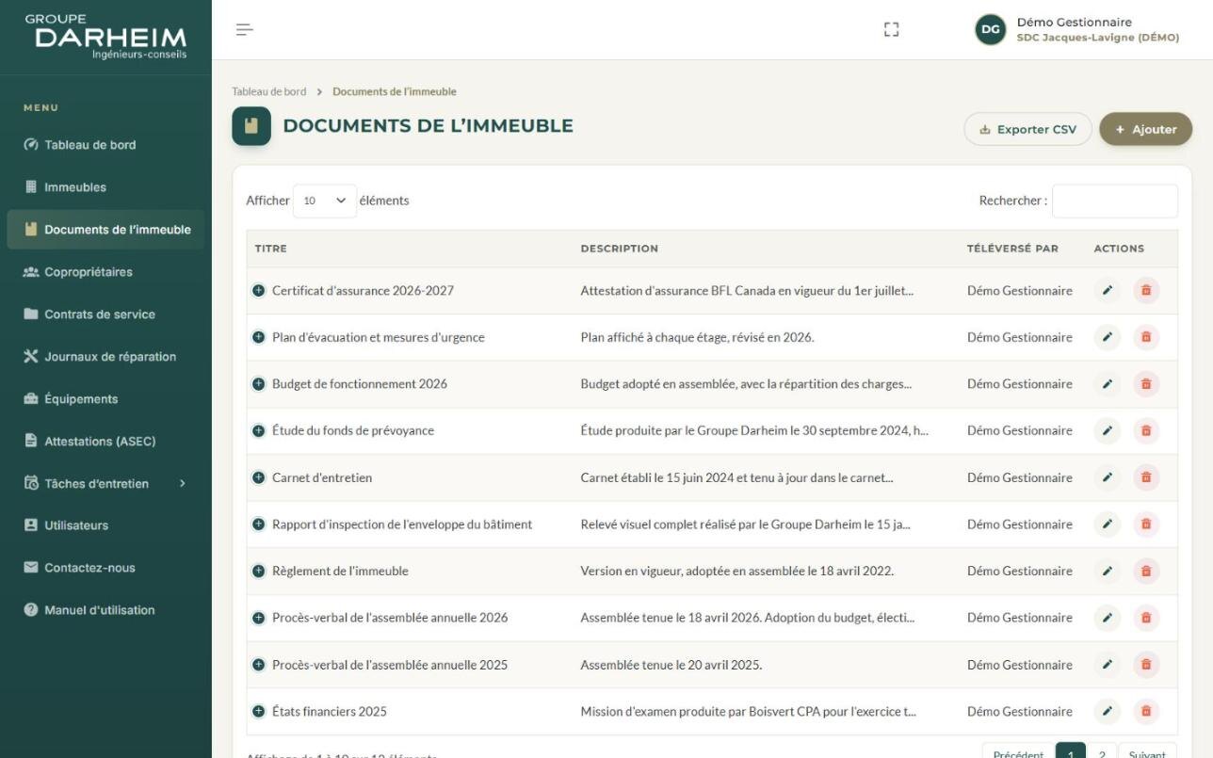Expand the Certificat d'assurance 2026-2027 row details
Screen dimensions: 1213x758
(259, 290)
